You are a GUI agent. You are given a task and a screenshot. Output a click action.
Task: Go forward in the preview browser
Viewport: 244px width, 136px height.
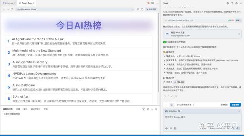[x=8, y=9]
